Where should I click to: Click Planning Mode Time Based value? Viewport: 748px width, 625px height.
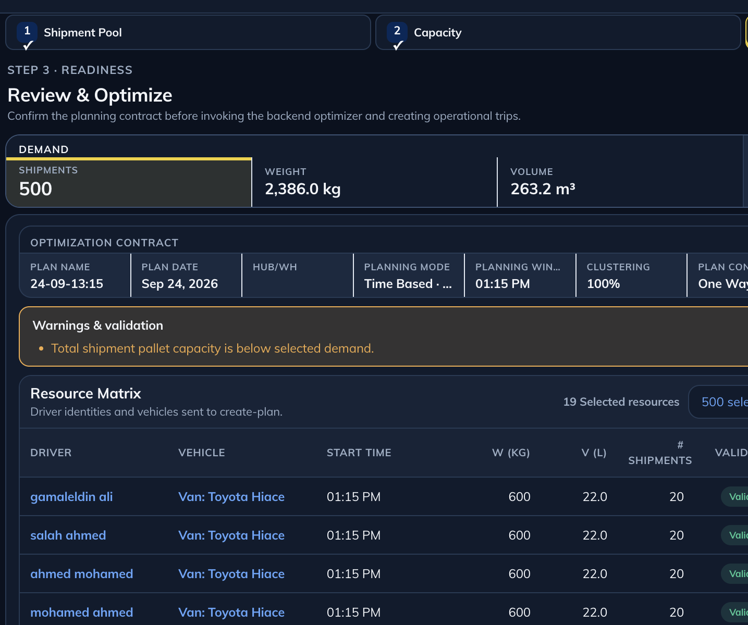click(408, 284)
